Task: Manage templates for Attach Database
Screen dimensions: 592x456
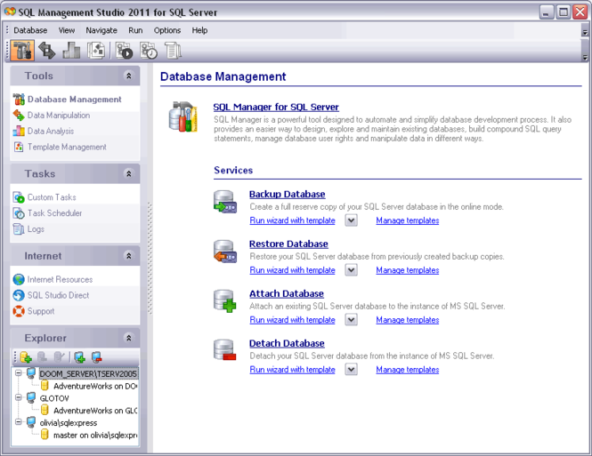Action: [408, 320]
